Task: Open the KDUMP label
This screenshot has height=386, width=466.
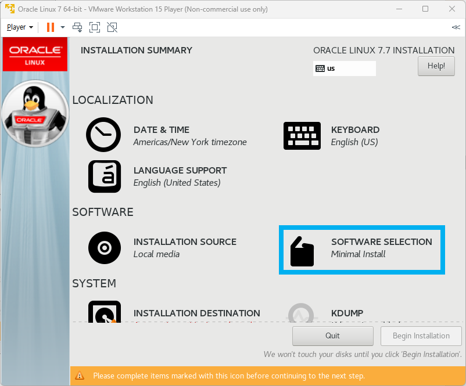Action: 347,313
